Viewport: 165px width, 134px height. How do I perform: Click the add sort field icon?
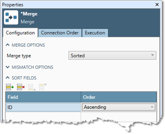(x=10, y=87)
